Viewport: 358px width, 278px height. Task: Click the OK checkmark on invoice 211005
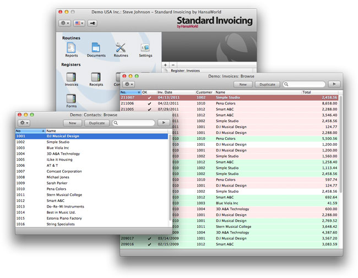click(x=149, y=110)
